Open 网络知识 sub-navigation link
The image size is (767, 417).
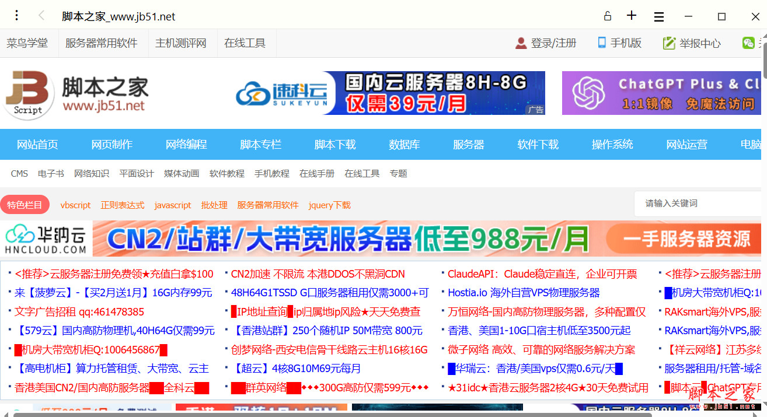pyautogui.click(x=92, y=174)
